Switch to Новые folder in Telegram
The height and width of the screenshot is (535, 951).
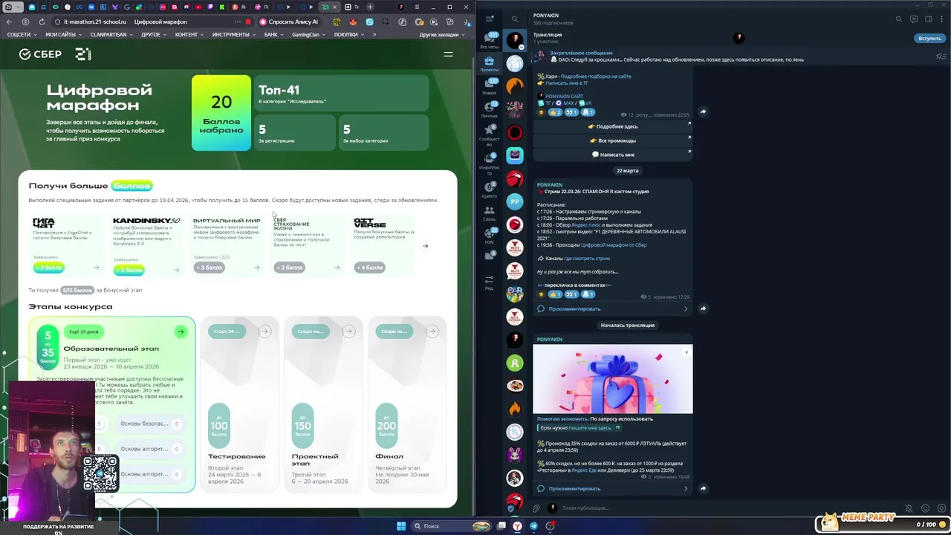coord(489,87)
